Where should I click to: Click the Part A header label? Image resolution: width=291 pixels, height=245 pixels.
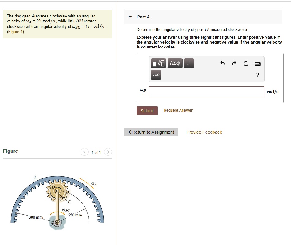[x=143, y=17]
